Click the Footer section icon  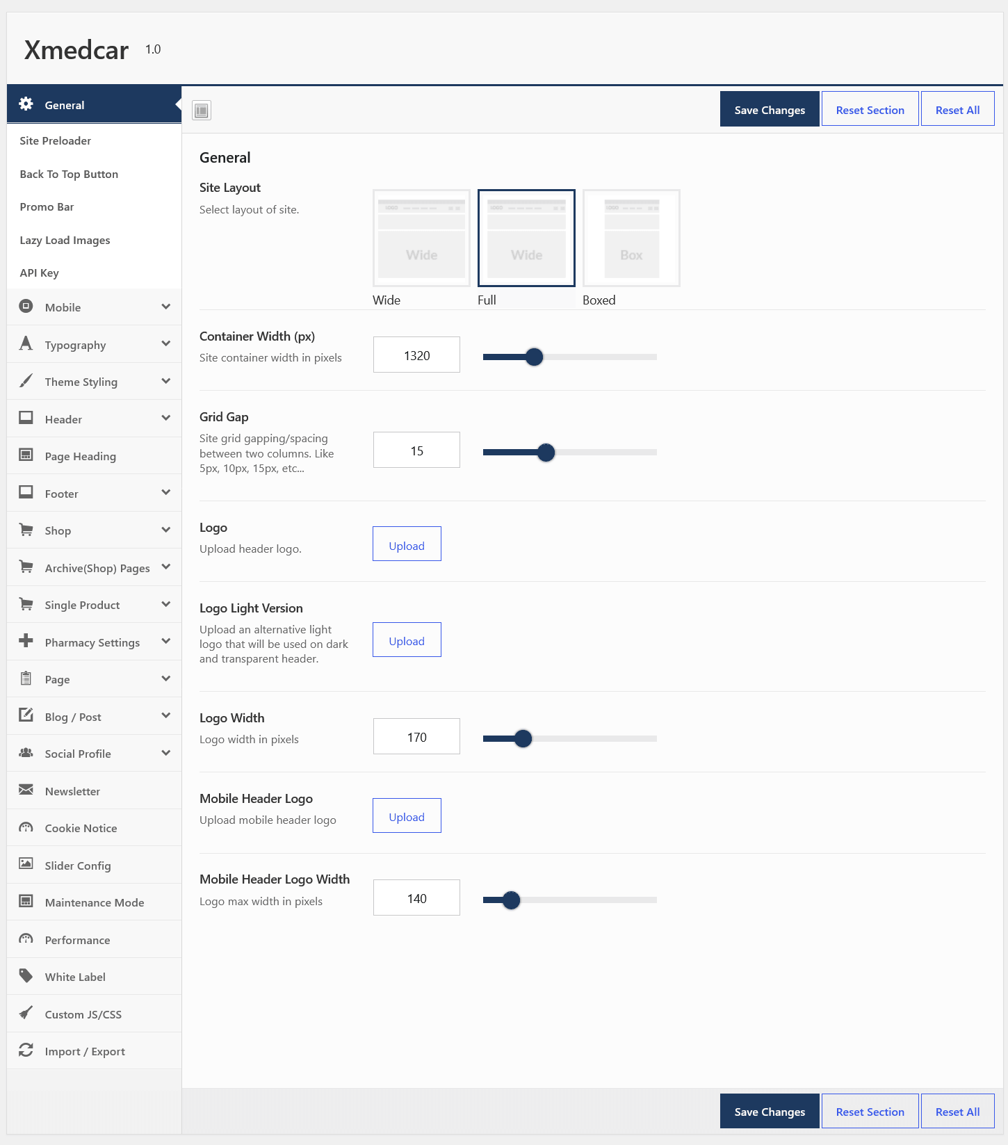[26, 492]
